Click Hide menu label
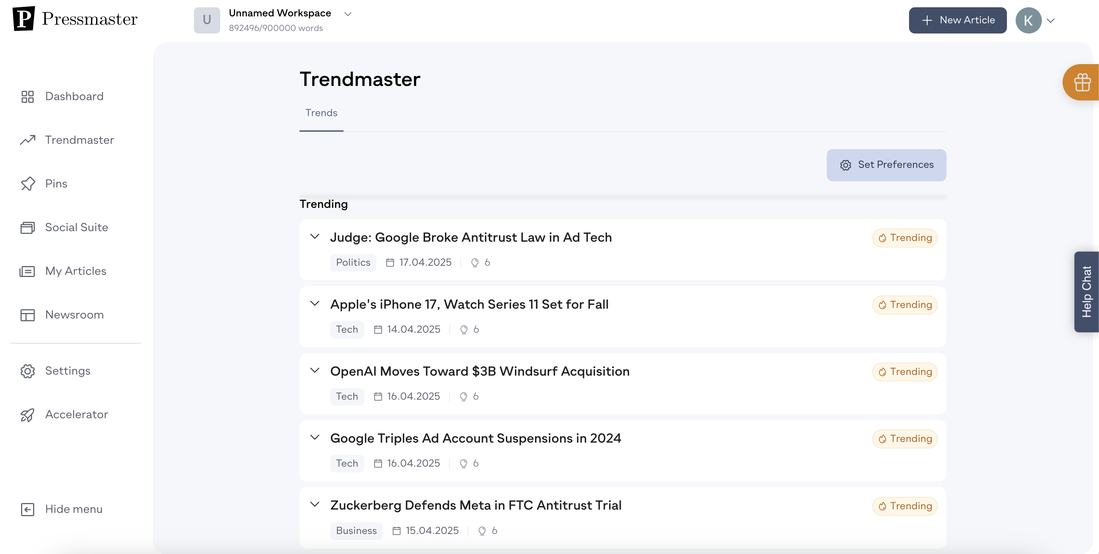The width and height of the screenshot is (1099, 554). (74, 509)
